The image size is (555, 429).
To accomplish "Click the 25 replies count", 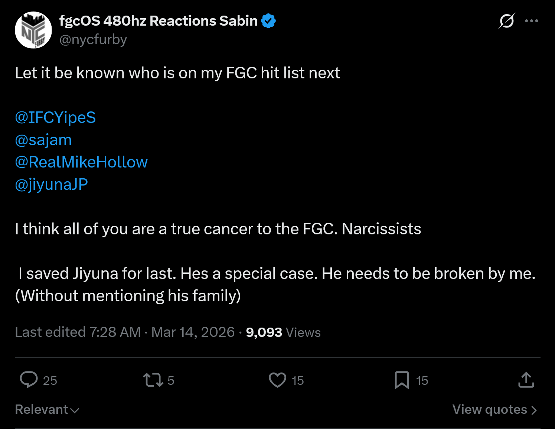I will tap(50, 380).
